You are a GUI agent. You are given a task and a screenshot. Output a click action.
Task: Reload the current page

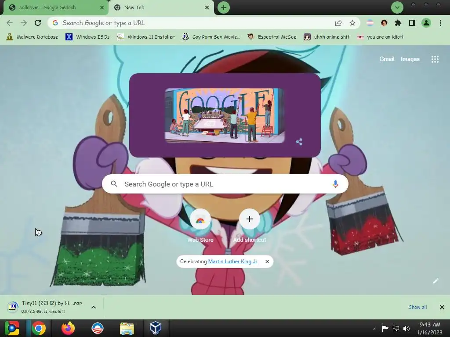click(x=38, y=23)
